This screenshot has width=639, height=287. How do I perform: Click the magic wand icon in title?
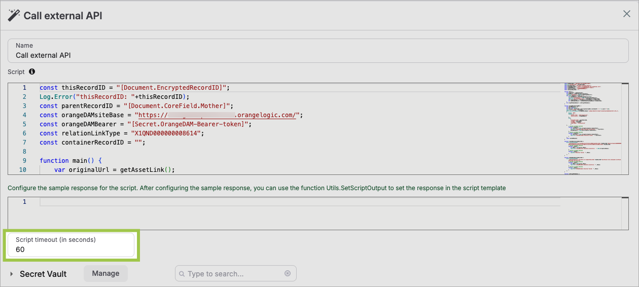pos(14,15)
